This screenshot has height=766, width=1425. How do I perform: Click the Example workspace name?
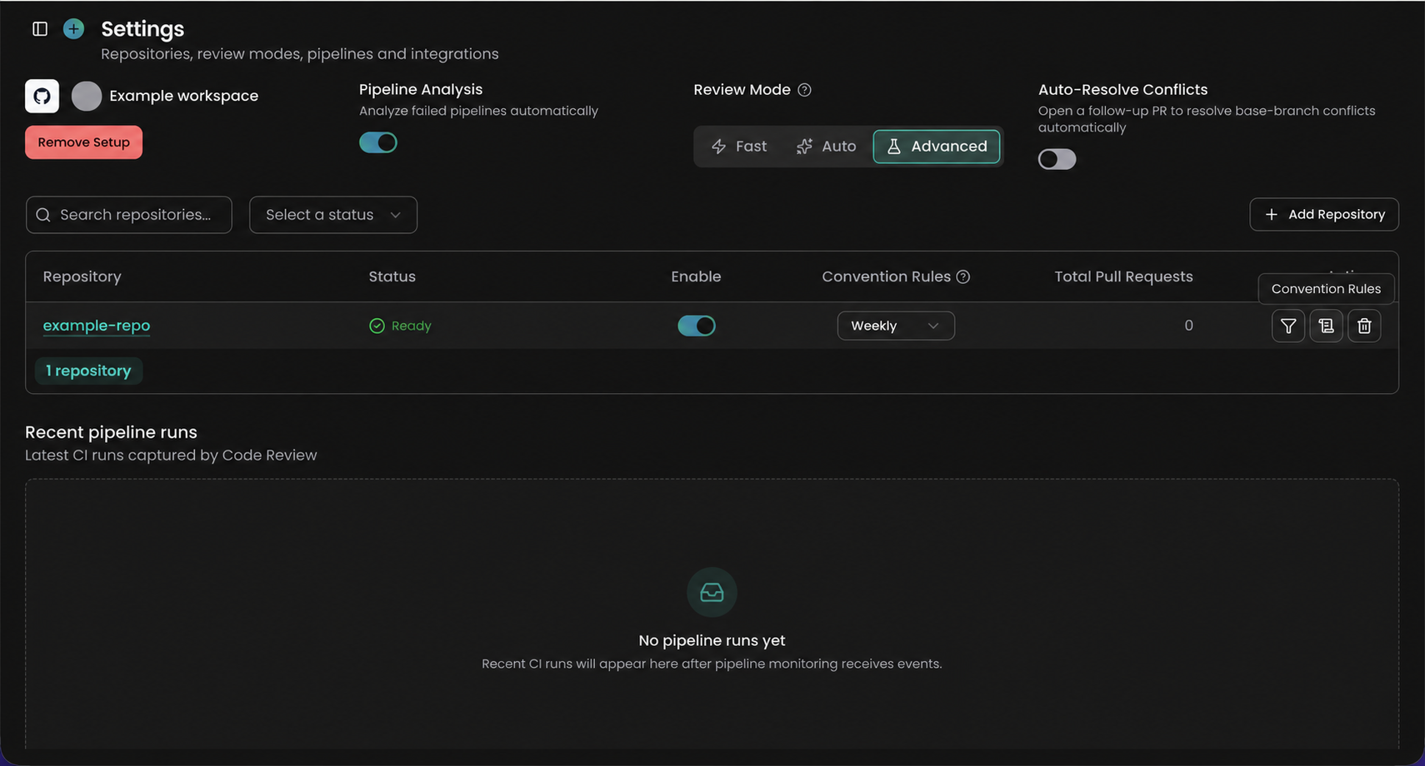pyautogui.click(x=184, y=96)
